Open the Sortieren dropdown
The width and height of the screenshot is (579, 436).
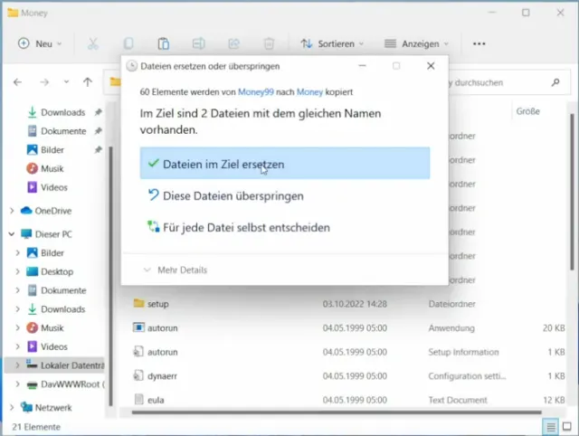327,43
